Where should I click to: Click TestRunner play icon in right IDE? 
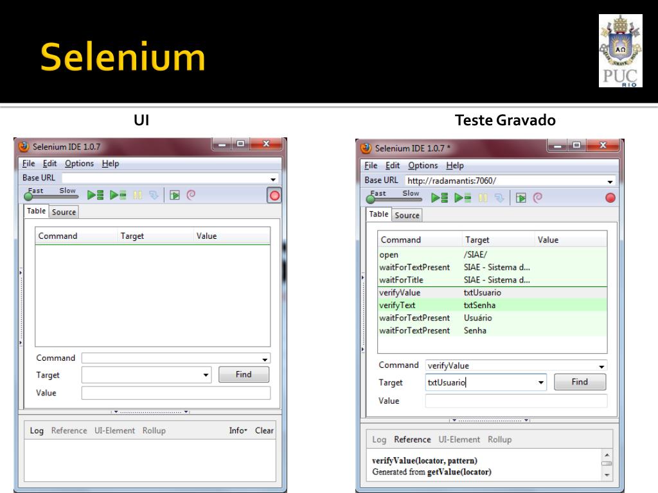[520, 198]
